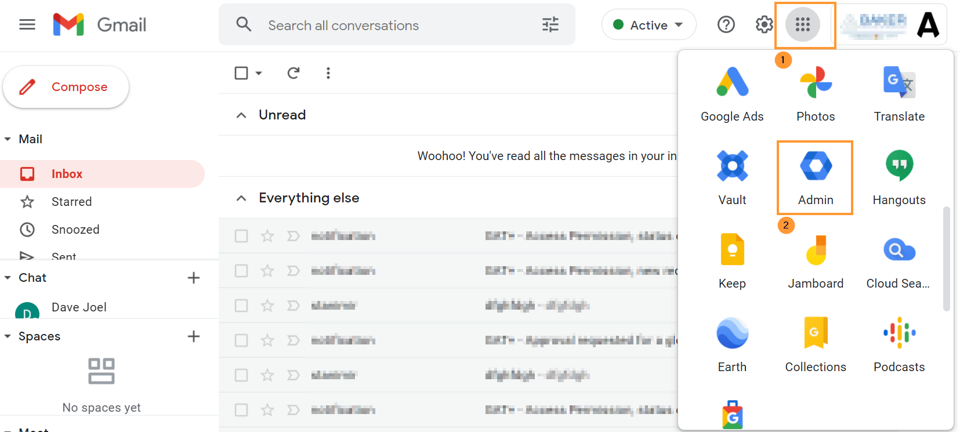This screenshot has width=960, height=432.
Task: Click 'No spaces yet' text
Action: 102,408
